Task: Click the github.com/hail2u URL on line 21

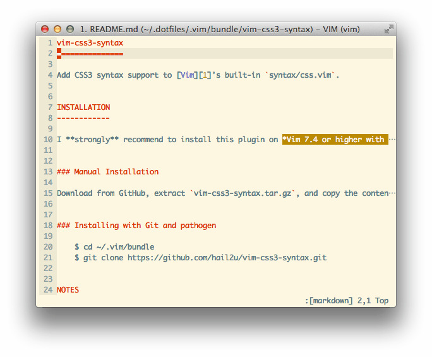Action: pyautogui.click(x=227, y=258)
